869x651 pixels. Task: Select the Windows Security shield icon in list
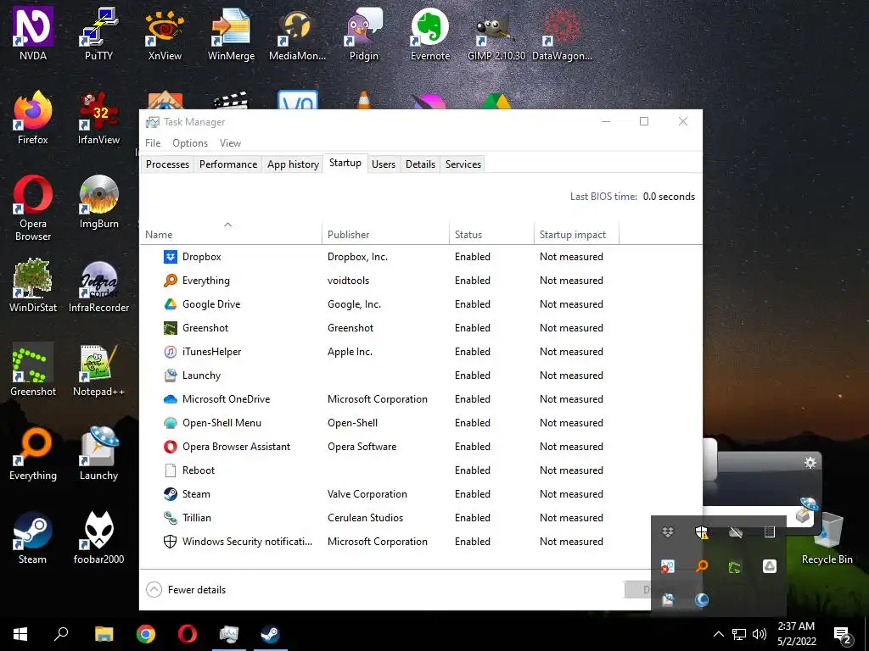point(170,542)
